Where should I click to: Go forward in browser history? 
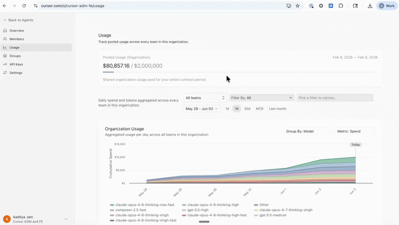pyautogui.click(x=14, y=6)
